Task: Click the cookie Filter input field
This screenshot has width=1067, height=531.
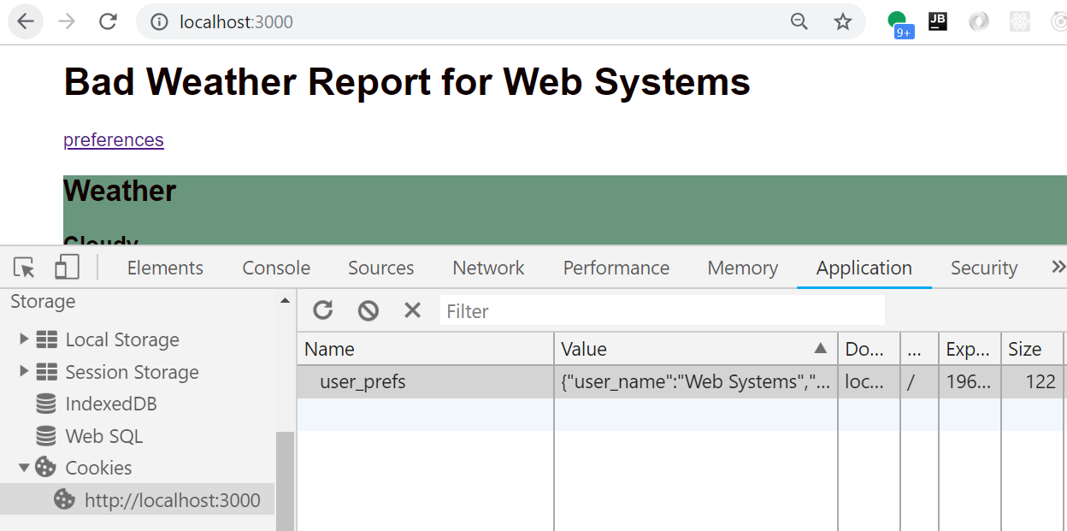Action: (x=662, y=310)
